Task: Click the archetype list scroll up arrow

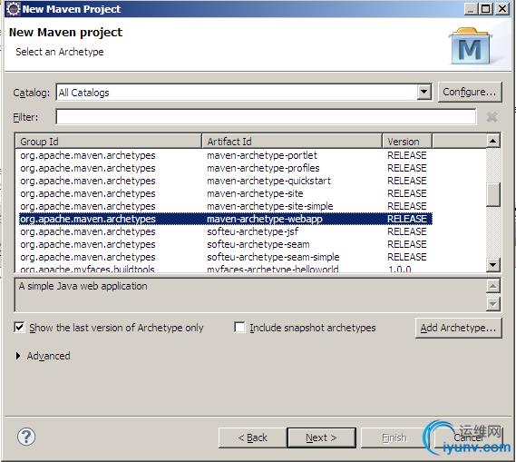Action: (492, 141)
